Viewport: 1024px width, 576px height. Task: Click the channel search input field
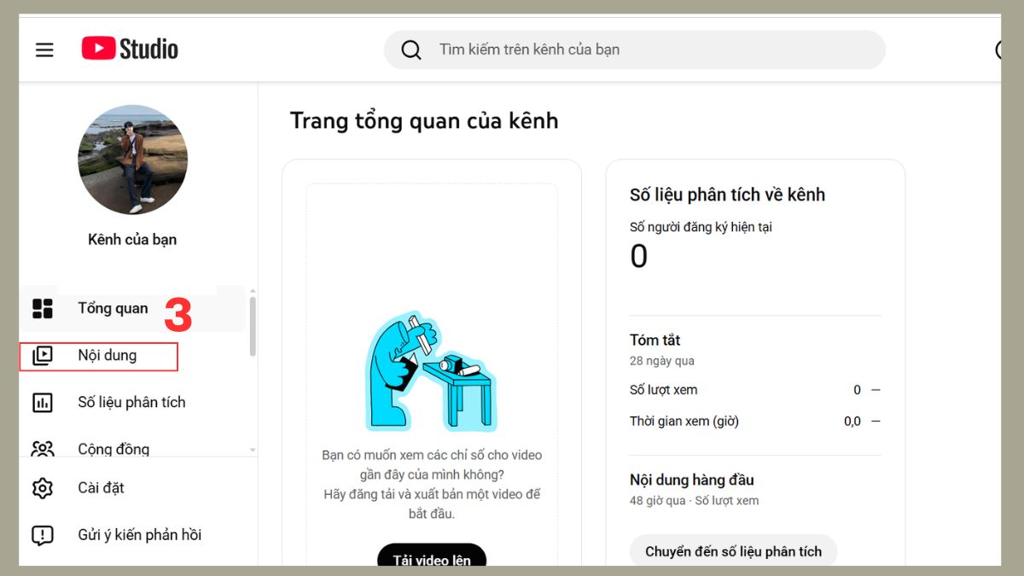coord(635,49)
